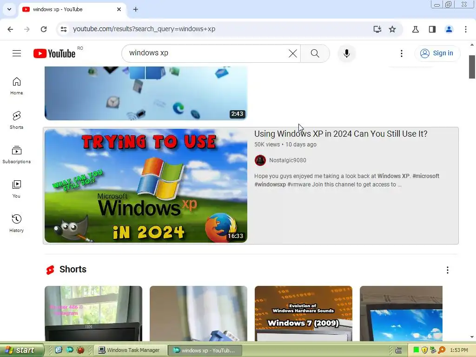Launch red quick launch icon

click(x=80, y=350)
